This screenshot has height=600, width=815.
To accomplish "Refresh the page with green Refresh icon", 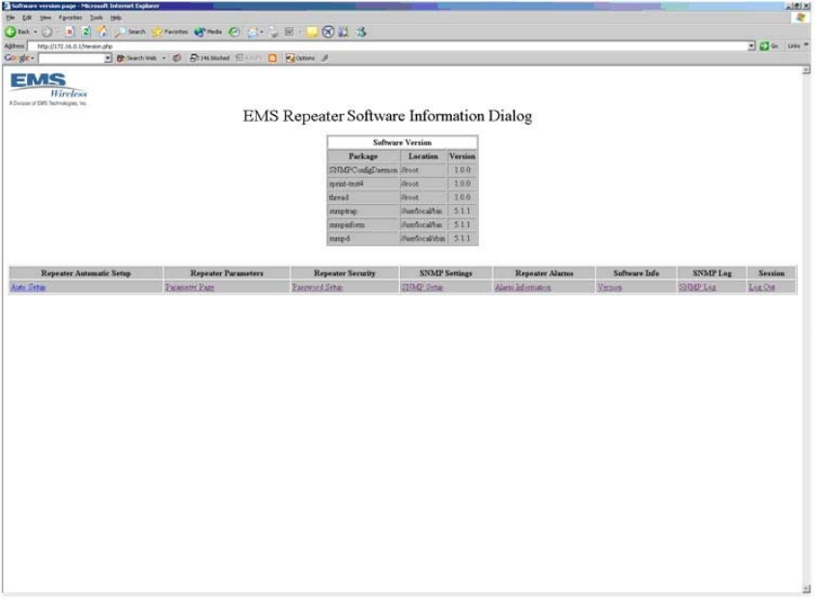I will pyautogui.click(x=86, y=32).
